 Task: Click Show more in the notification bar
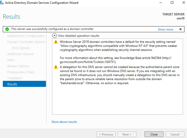[165, 29]
